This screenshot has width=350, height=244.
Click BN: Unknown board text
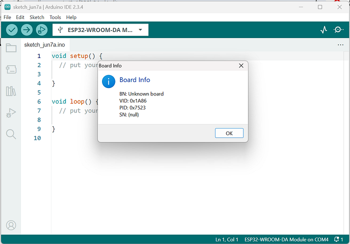tap(141, 94)
